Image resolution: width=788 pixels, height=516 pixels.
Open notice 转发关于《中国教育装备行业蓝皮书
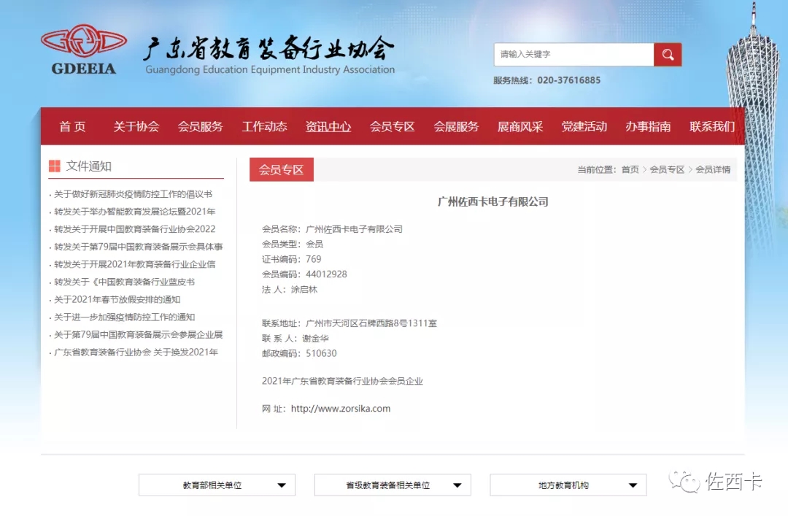click(x=124, y=282)
